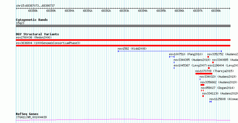238x123 pixels.
Task: Click the blue nsv1125608 variant glyph
Action: coord(210,102)
